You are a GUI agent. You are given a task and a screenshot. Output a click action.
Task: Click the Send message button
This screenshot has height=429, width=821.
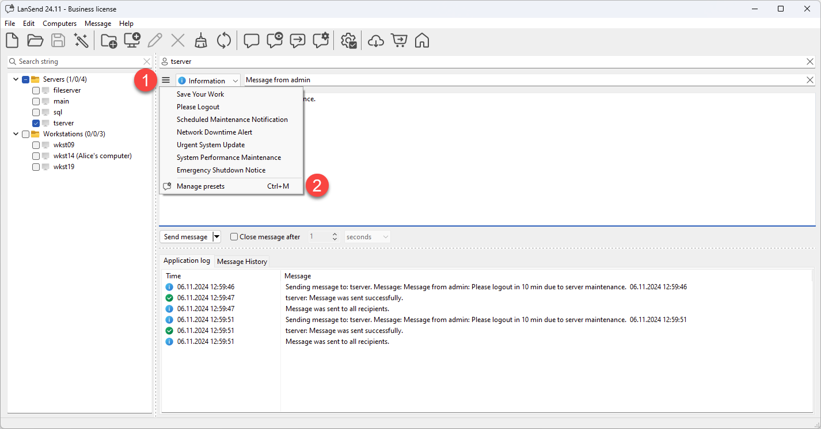185,237
